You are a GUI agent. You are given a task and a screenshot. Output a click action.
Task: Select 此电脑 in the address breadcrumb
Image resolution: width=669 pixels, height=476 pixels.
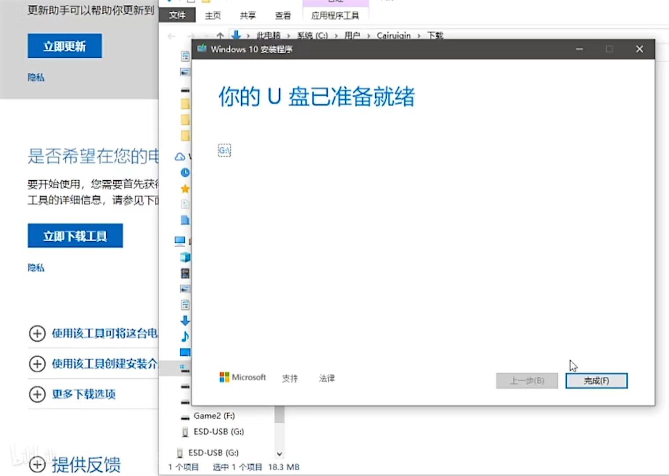click(x=269, y=35)
